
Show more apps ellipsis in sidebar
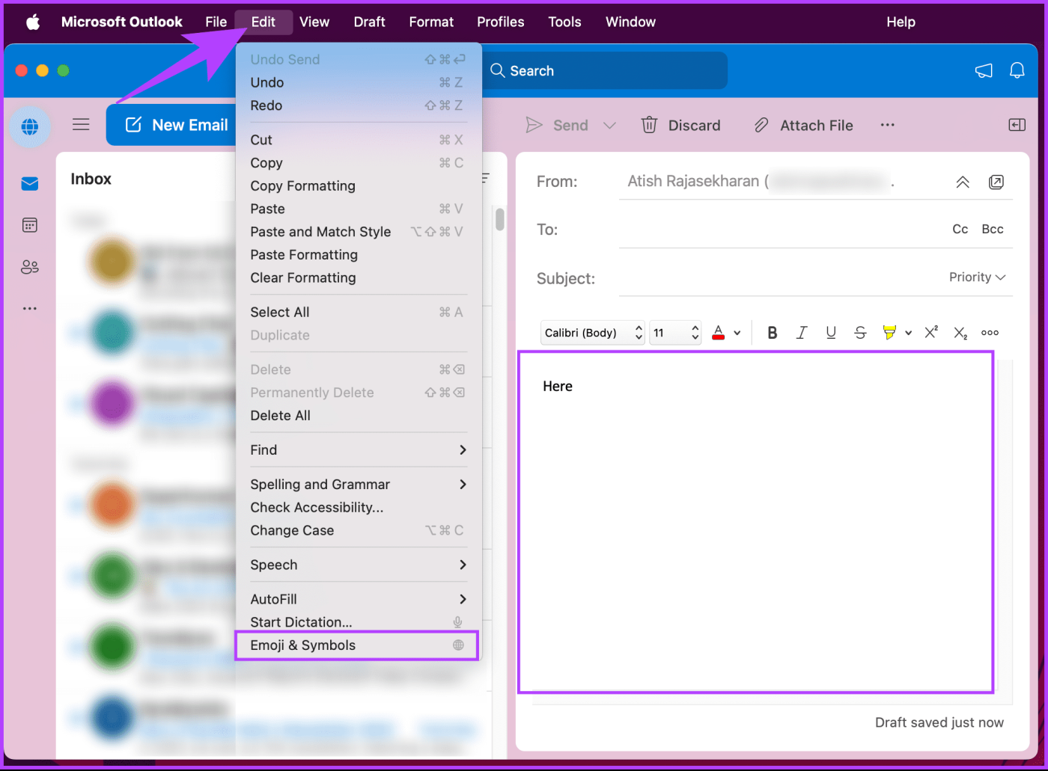pyautogui.click(x=30, y=308)
